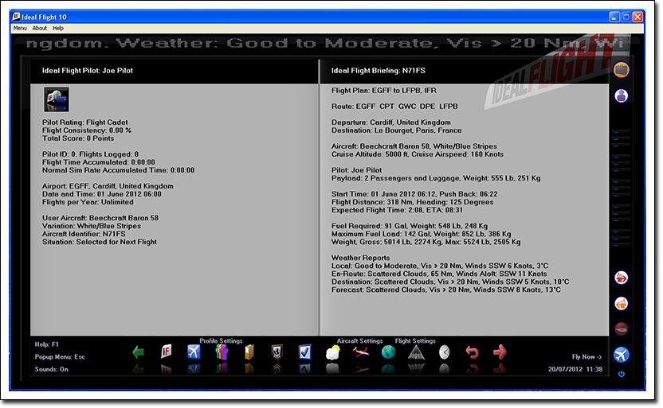Click the Cruise Altitude: 5000 ft line
663x408 pixels.
[x=418, y=154]
